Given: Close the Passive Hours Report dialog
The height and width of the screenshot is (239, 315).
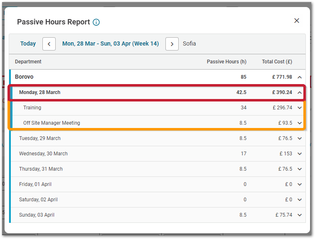Looking at the screenshot, I should click(297, 21).
